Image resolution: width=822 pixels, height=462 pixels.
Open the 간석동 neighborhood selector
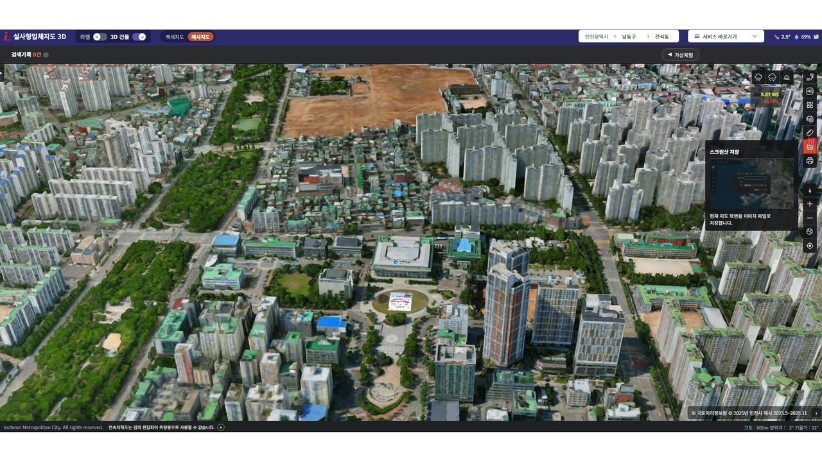click(x=661, y=37)
